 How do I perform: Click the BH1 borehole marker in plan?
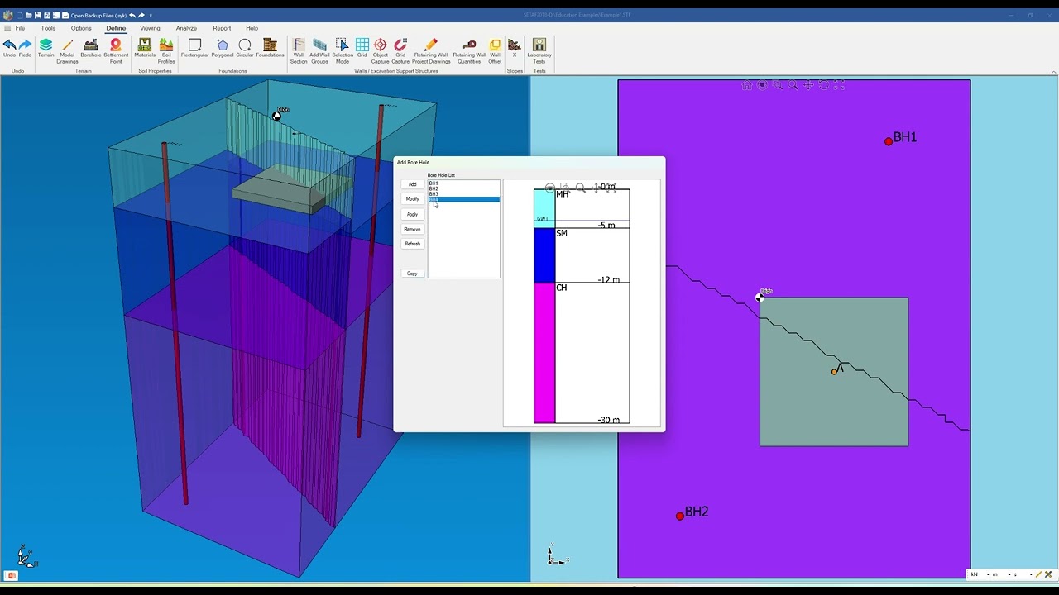pos(889,141)
